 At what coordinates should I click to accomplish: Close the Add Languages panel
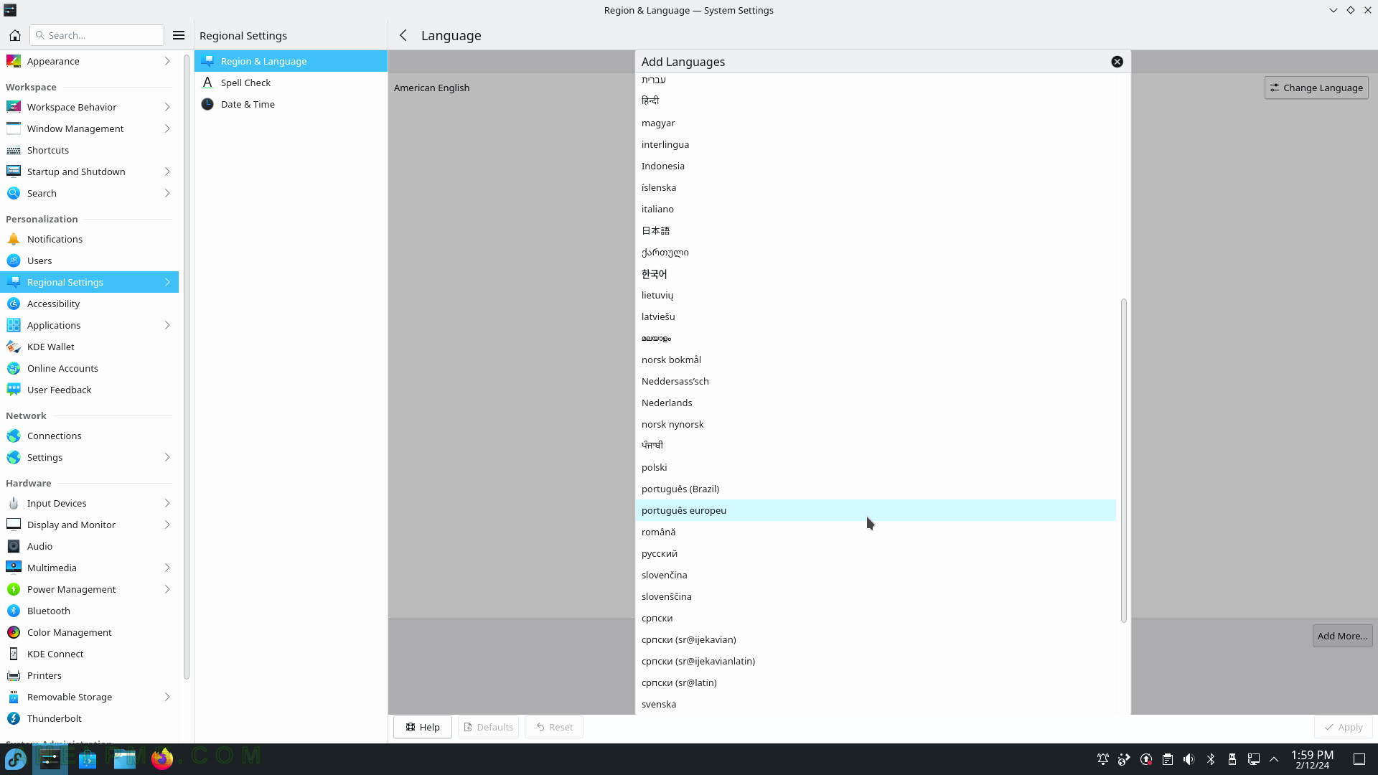[1117, 62]
